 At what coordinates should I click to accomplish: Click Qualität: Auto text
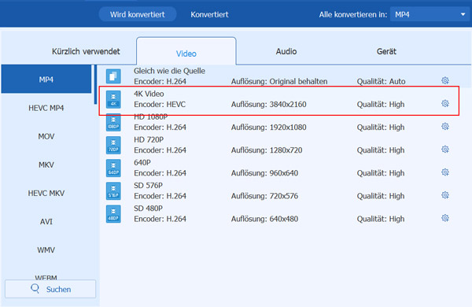[x=381, y=81]
